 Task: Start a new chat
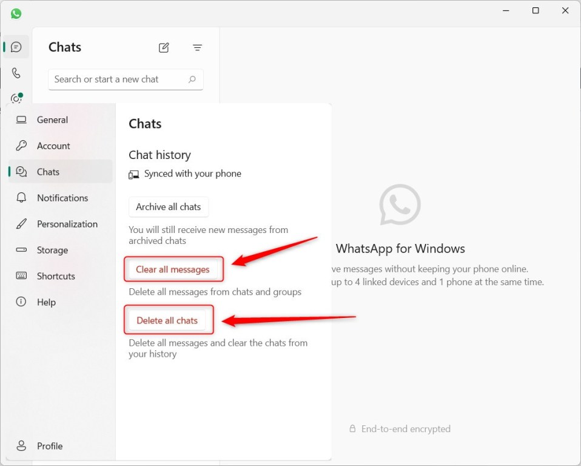[163, 47]
